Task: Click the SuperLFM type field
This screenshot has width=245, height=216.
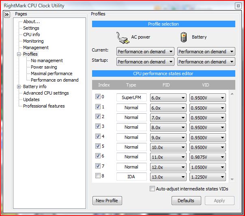Action: (131, 97)
